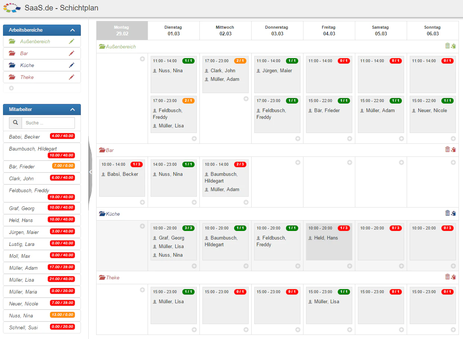Select the Freitag 04.03 day header
Screen dimensions: 463x339
(x=329, y=31)
